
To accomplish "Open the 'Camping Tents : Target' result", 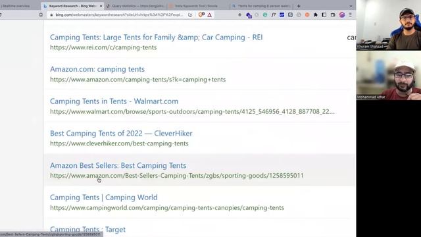I will [87, 230].
